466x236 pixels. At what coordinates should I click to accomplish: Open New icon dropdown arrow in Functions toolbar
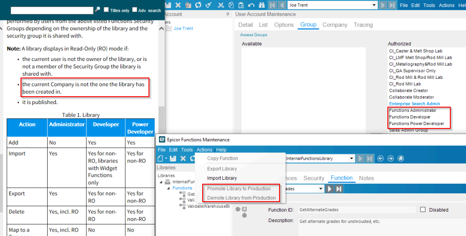(166, 158)
